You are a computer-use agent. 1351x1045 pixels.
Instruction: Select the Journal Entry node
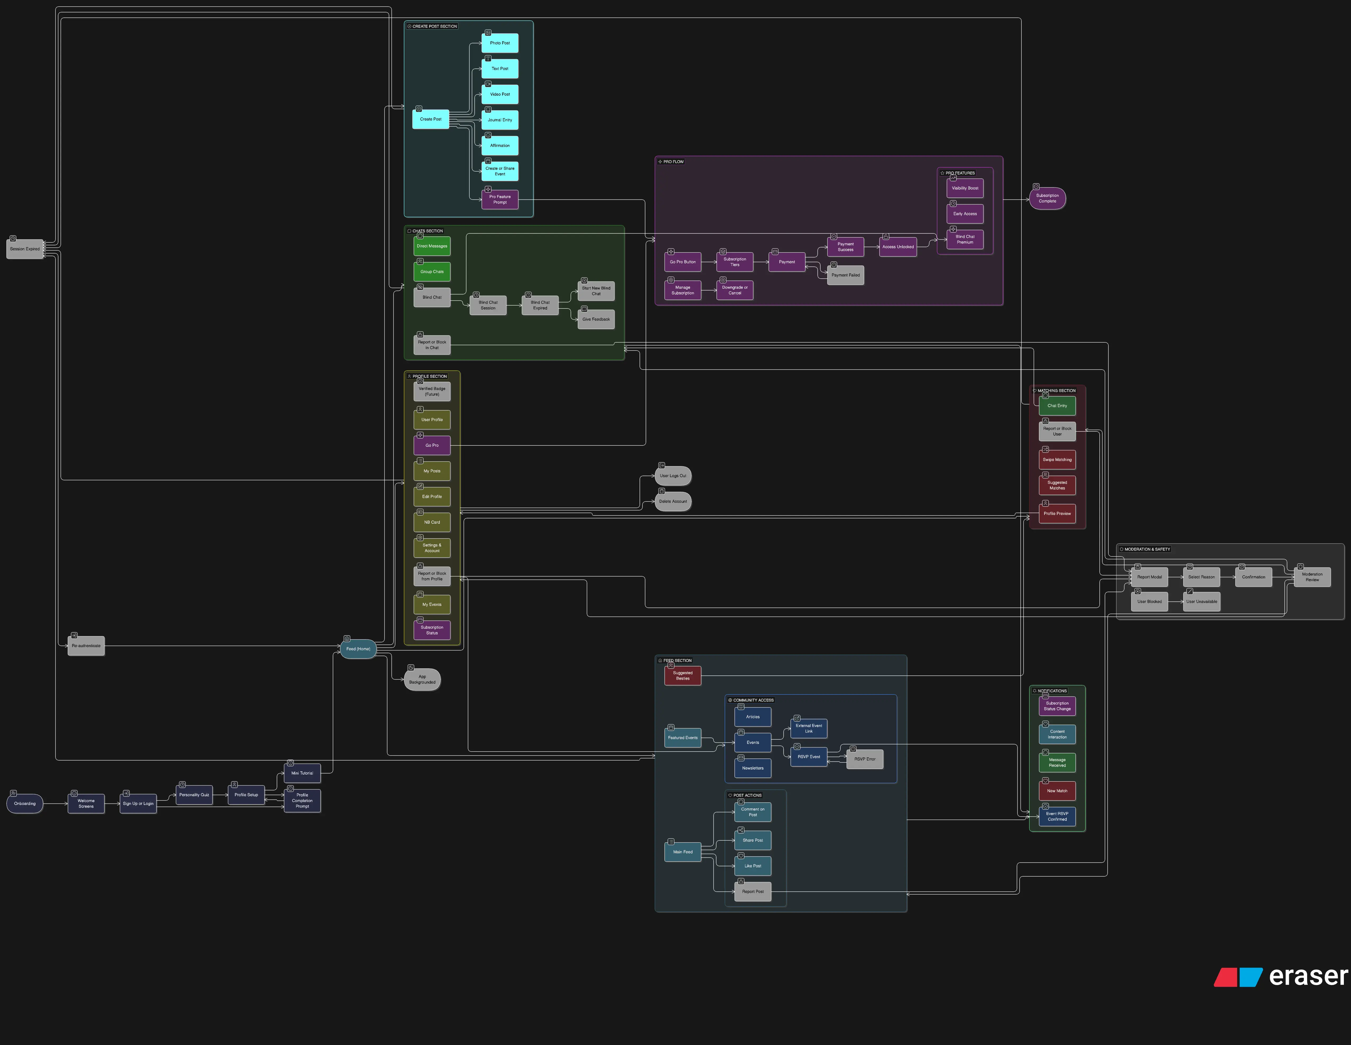click(x=500, y=120)
